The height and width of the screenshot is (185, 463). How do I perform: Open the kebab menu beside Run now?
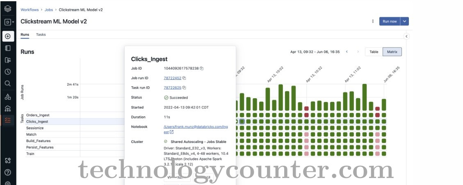coord(373,21)
